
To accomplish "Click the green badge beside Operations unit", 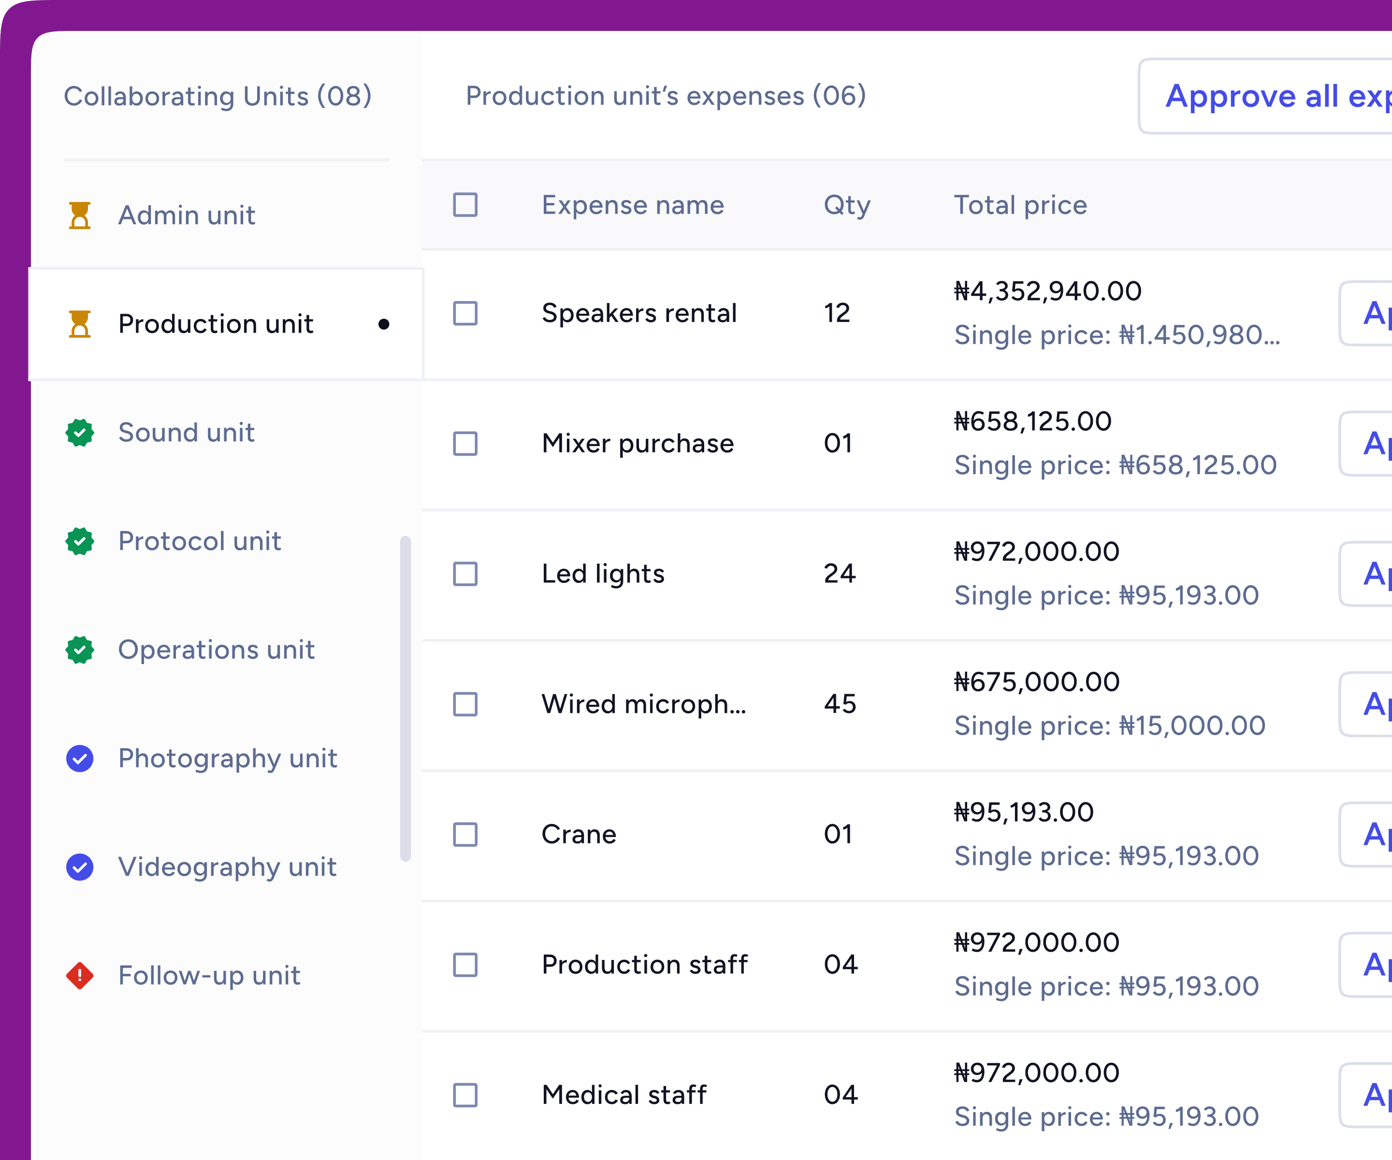I will click(80, 650).
